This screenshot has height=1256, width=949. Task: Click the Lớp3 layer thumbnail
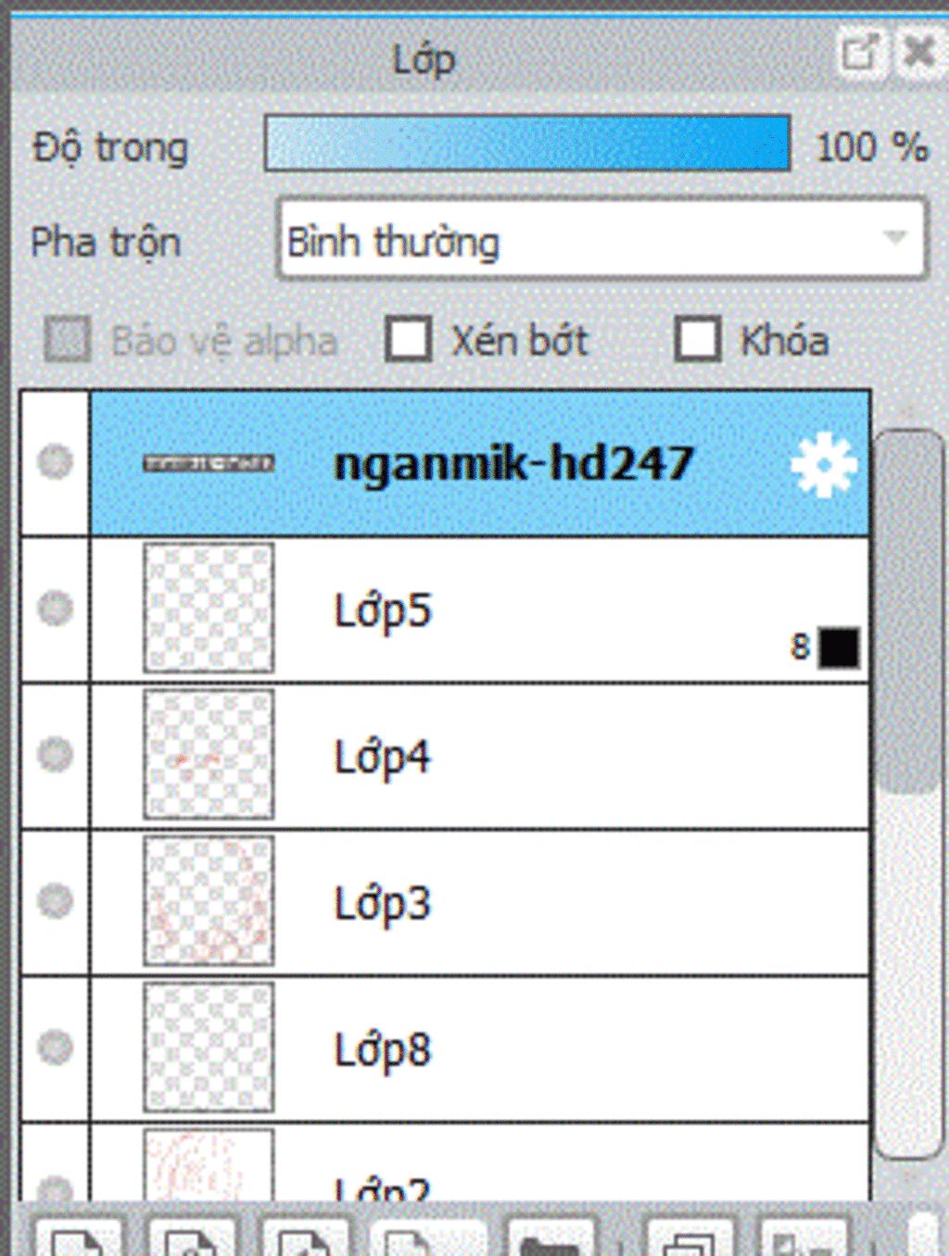tap(209, 900)
